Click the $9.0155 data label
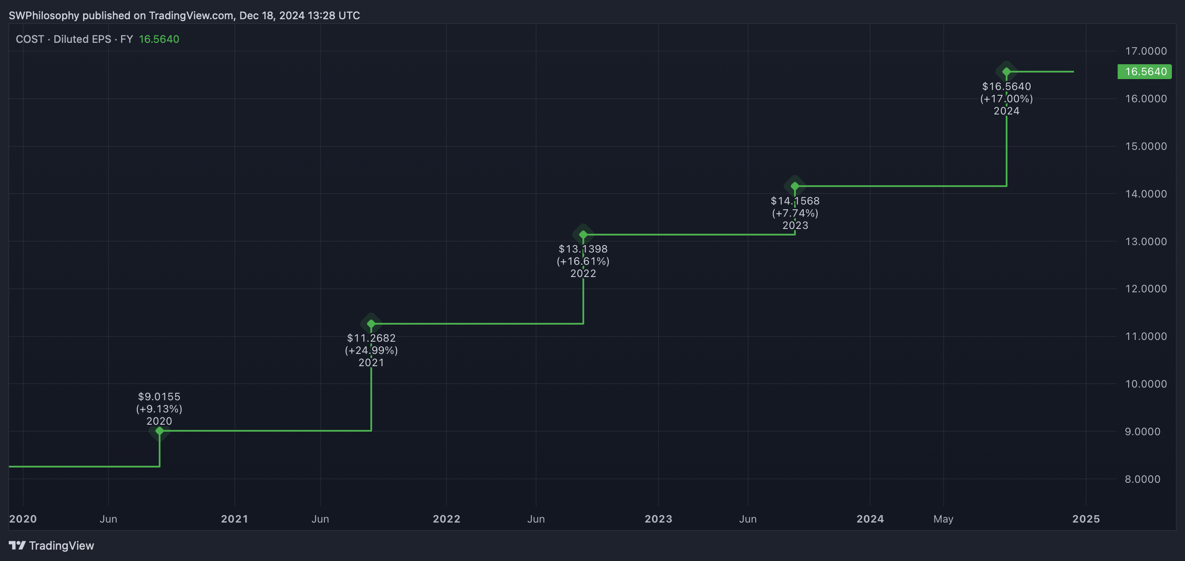This screenshot has height=561, width=1185. pyautogui.click(x=159, y=397)
